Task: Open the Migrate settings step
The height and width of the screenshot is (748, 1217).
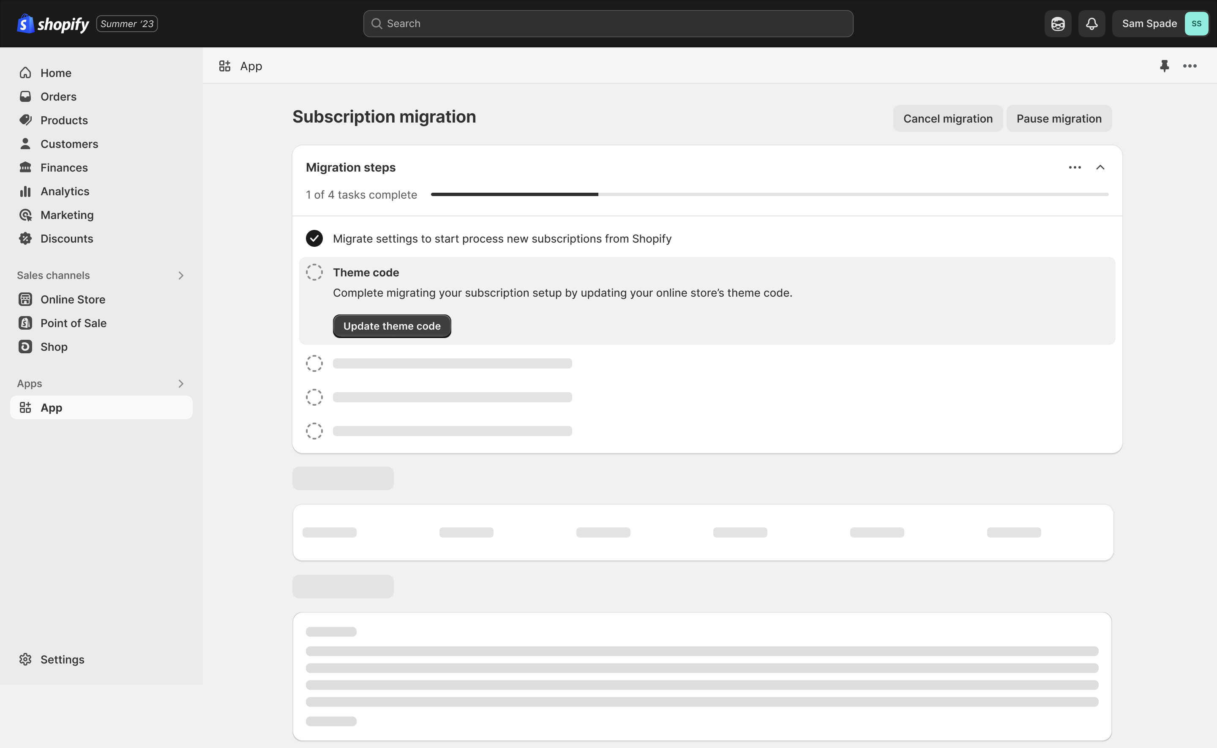Action: pos(502,239)
